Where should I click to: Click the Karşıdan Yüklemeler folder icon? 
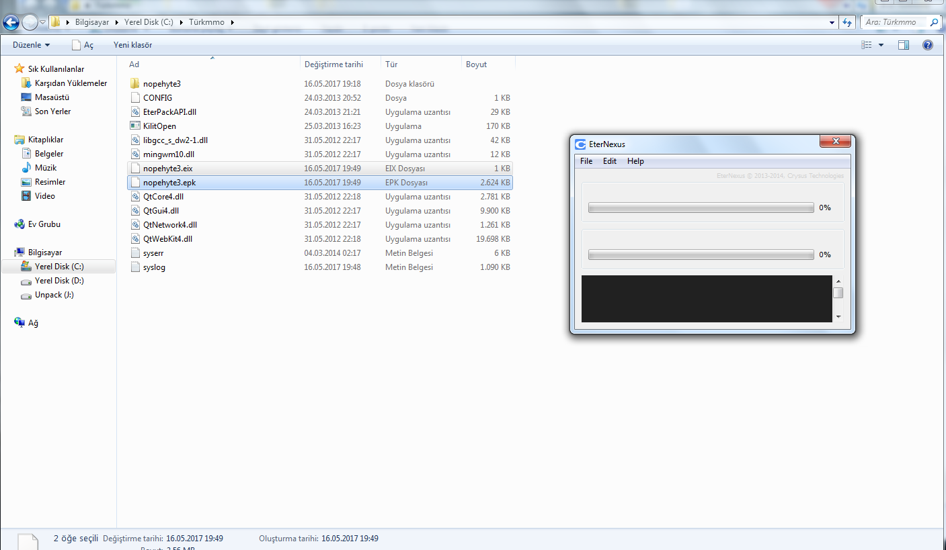pos(26,83)
